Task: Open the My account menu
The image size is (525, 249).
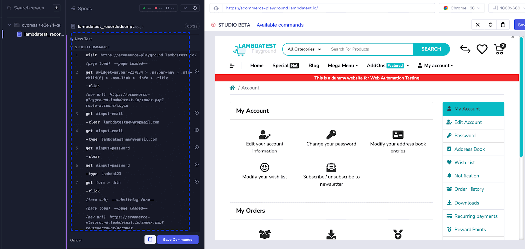Action: coord(435,66)
